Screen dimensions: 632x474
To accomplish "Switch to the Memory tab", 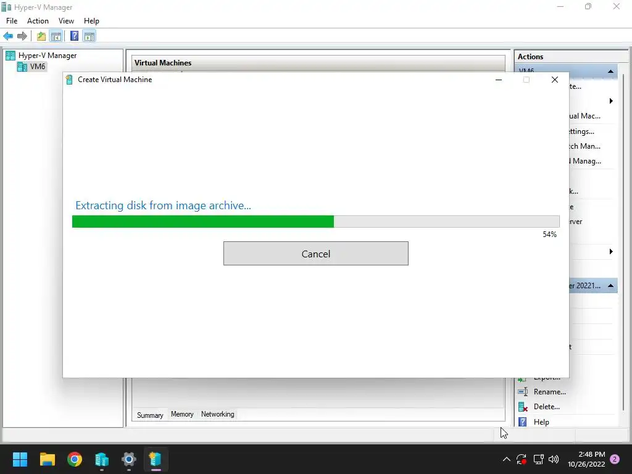I will pos(182,414).
